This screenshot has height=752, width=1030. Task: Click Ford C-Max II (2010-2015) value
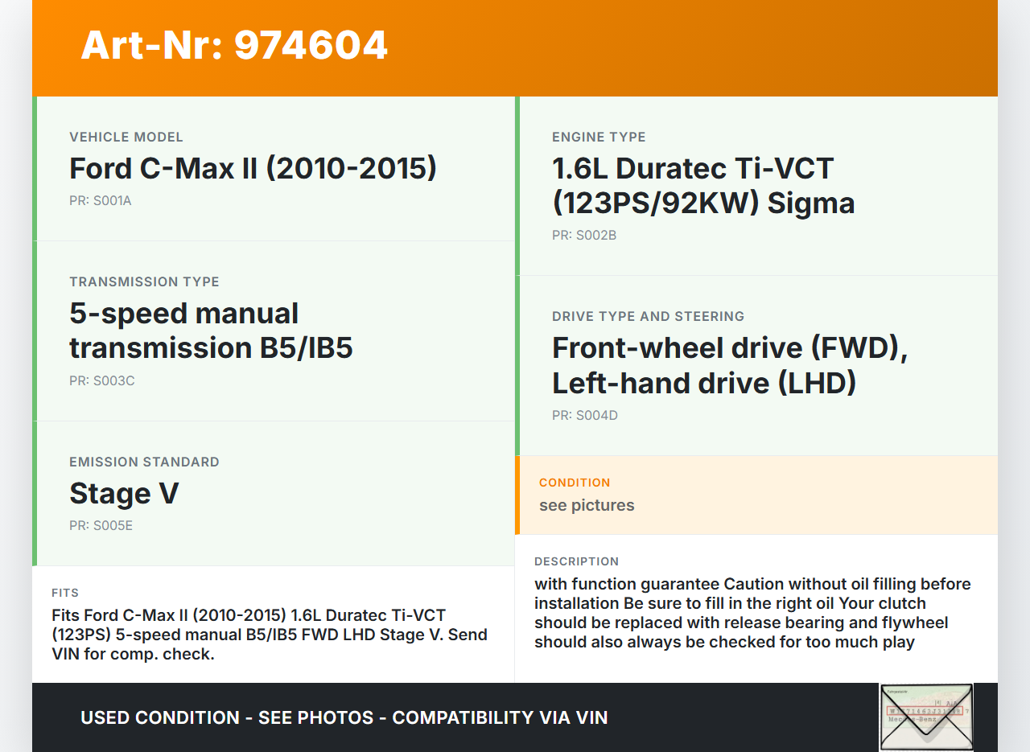pos(253,169)
